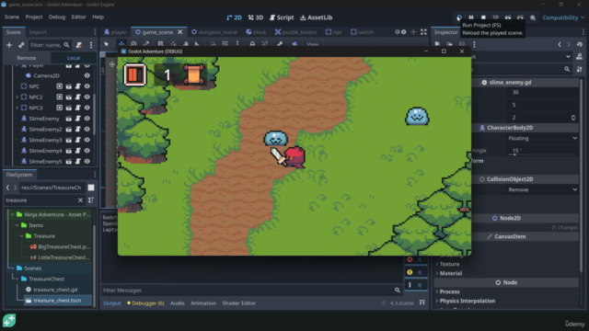This screenshot has width=589, height=331.
Task: Toggle visibility of SlimeEnemy3 node
Action: point(87,140)
